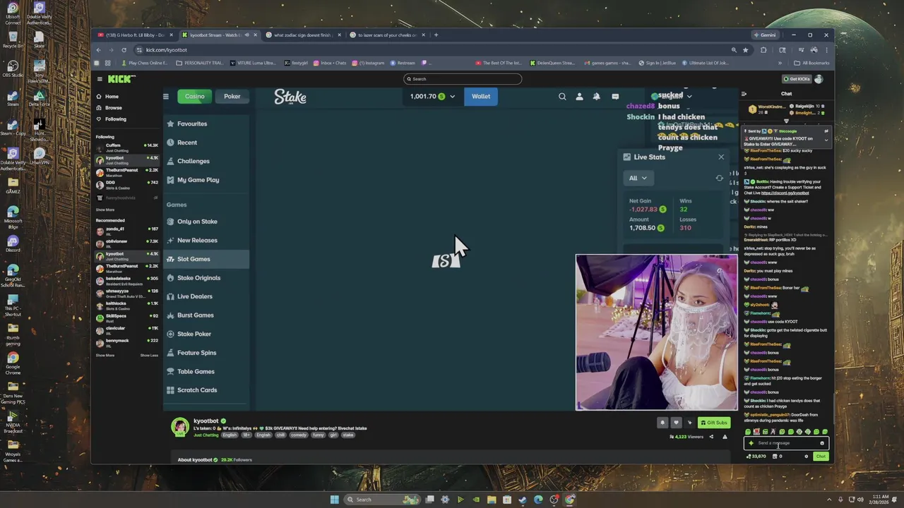Toggle the Stake sidebar hamburger icon
The width and height of the screenshot is (904, 508).
pyautogui.click(x=166, y=97)
